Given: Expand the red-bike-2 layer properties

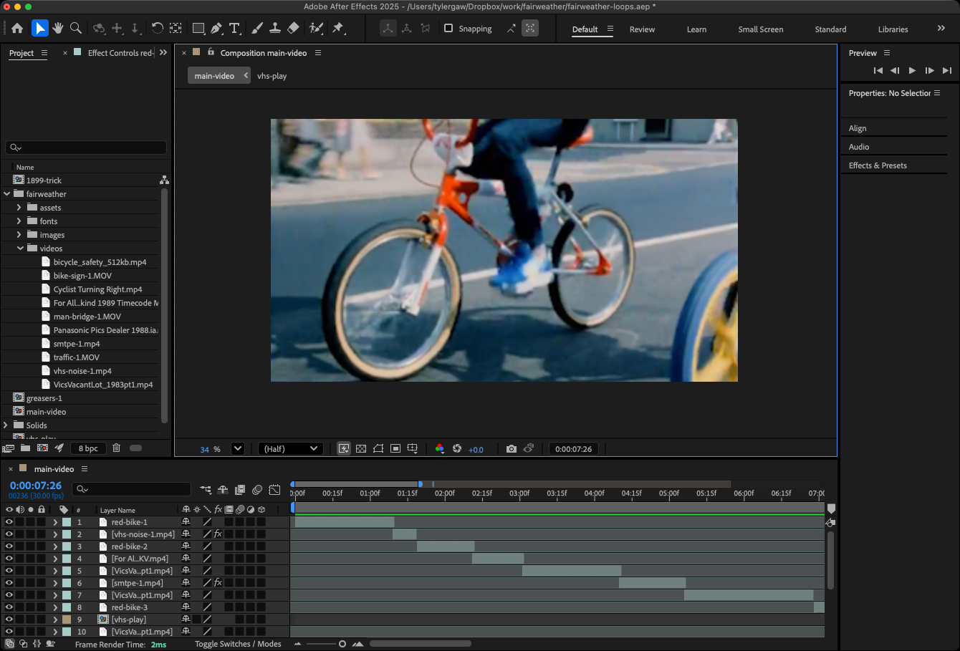Looking at the screenshot, I should pos(56,546).
